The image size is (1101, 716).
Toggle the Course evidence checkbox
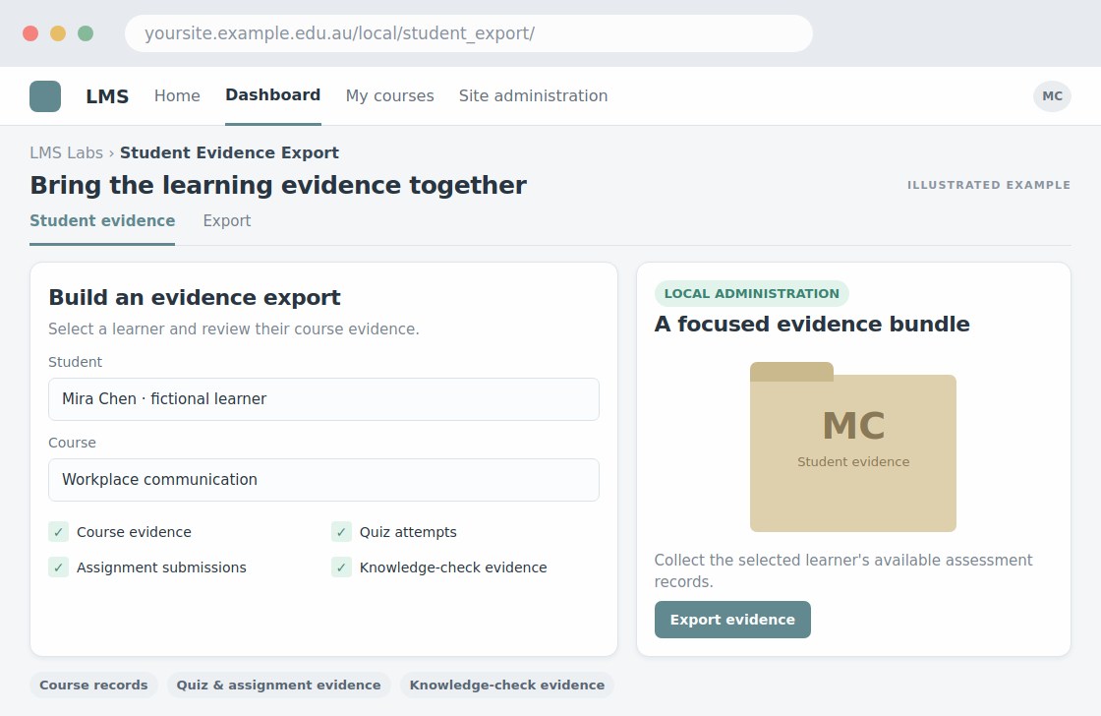click(x=58, y=532)
